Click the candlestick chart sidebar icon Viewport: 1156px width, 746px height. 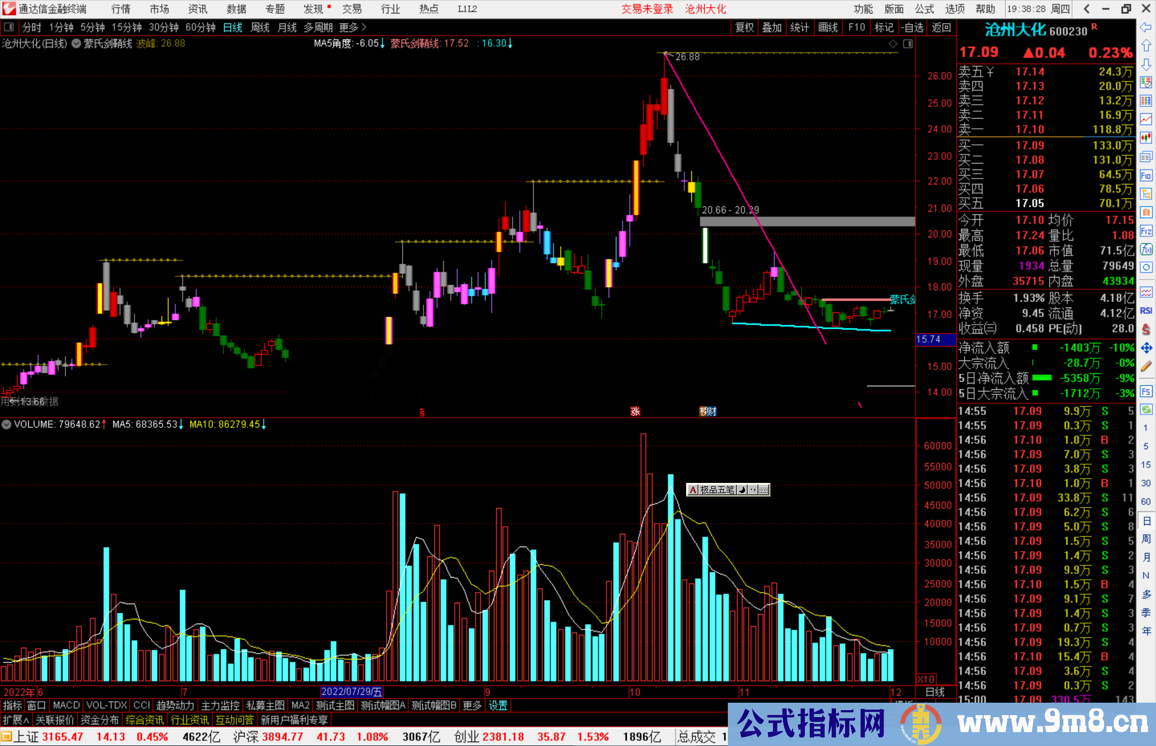pyautogui.click(x=1146, y=137)
